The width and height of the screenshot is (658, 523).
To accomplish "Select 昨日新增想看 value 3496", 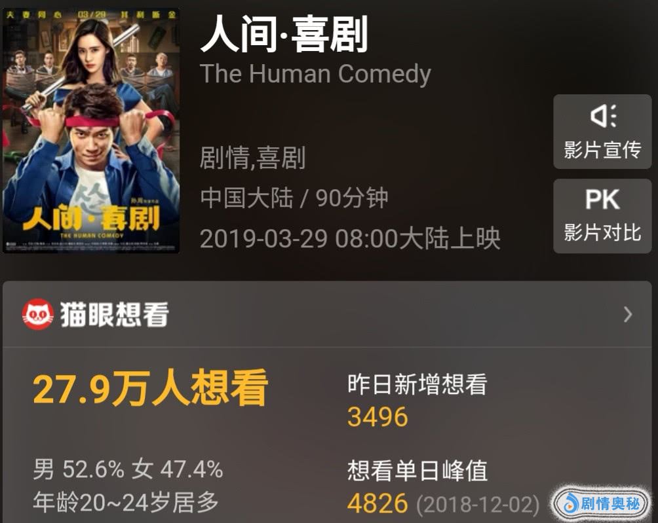I will click(x=377, y=416).
